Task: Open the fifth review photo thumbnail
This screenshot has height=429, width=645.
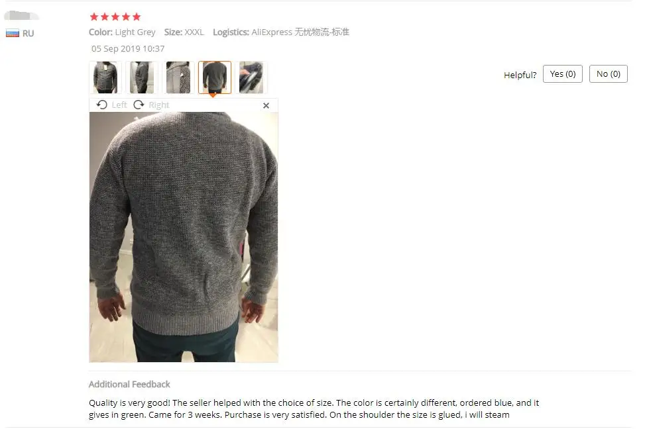Action: [251, 77]
